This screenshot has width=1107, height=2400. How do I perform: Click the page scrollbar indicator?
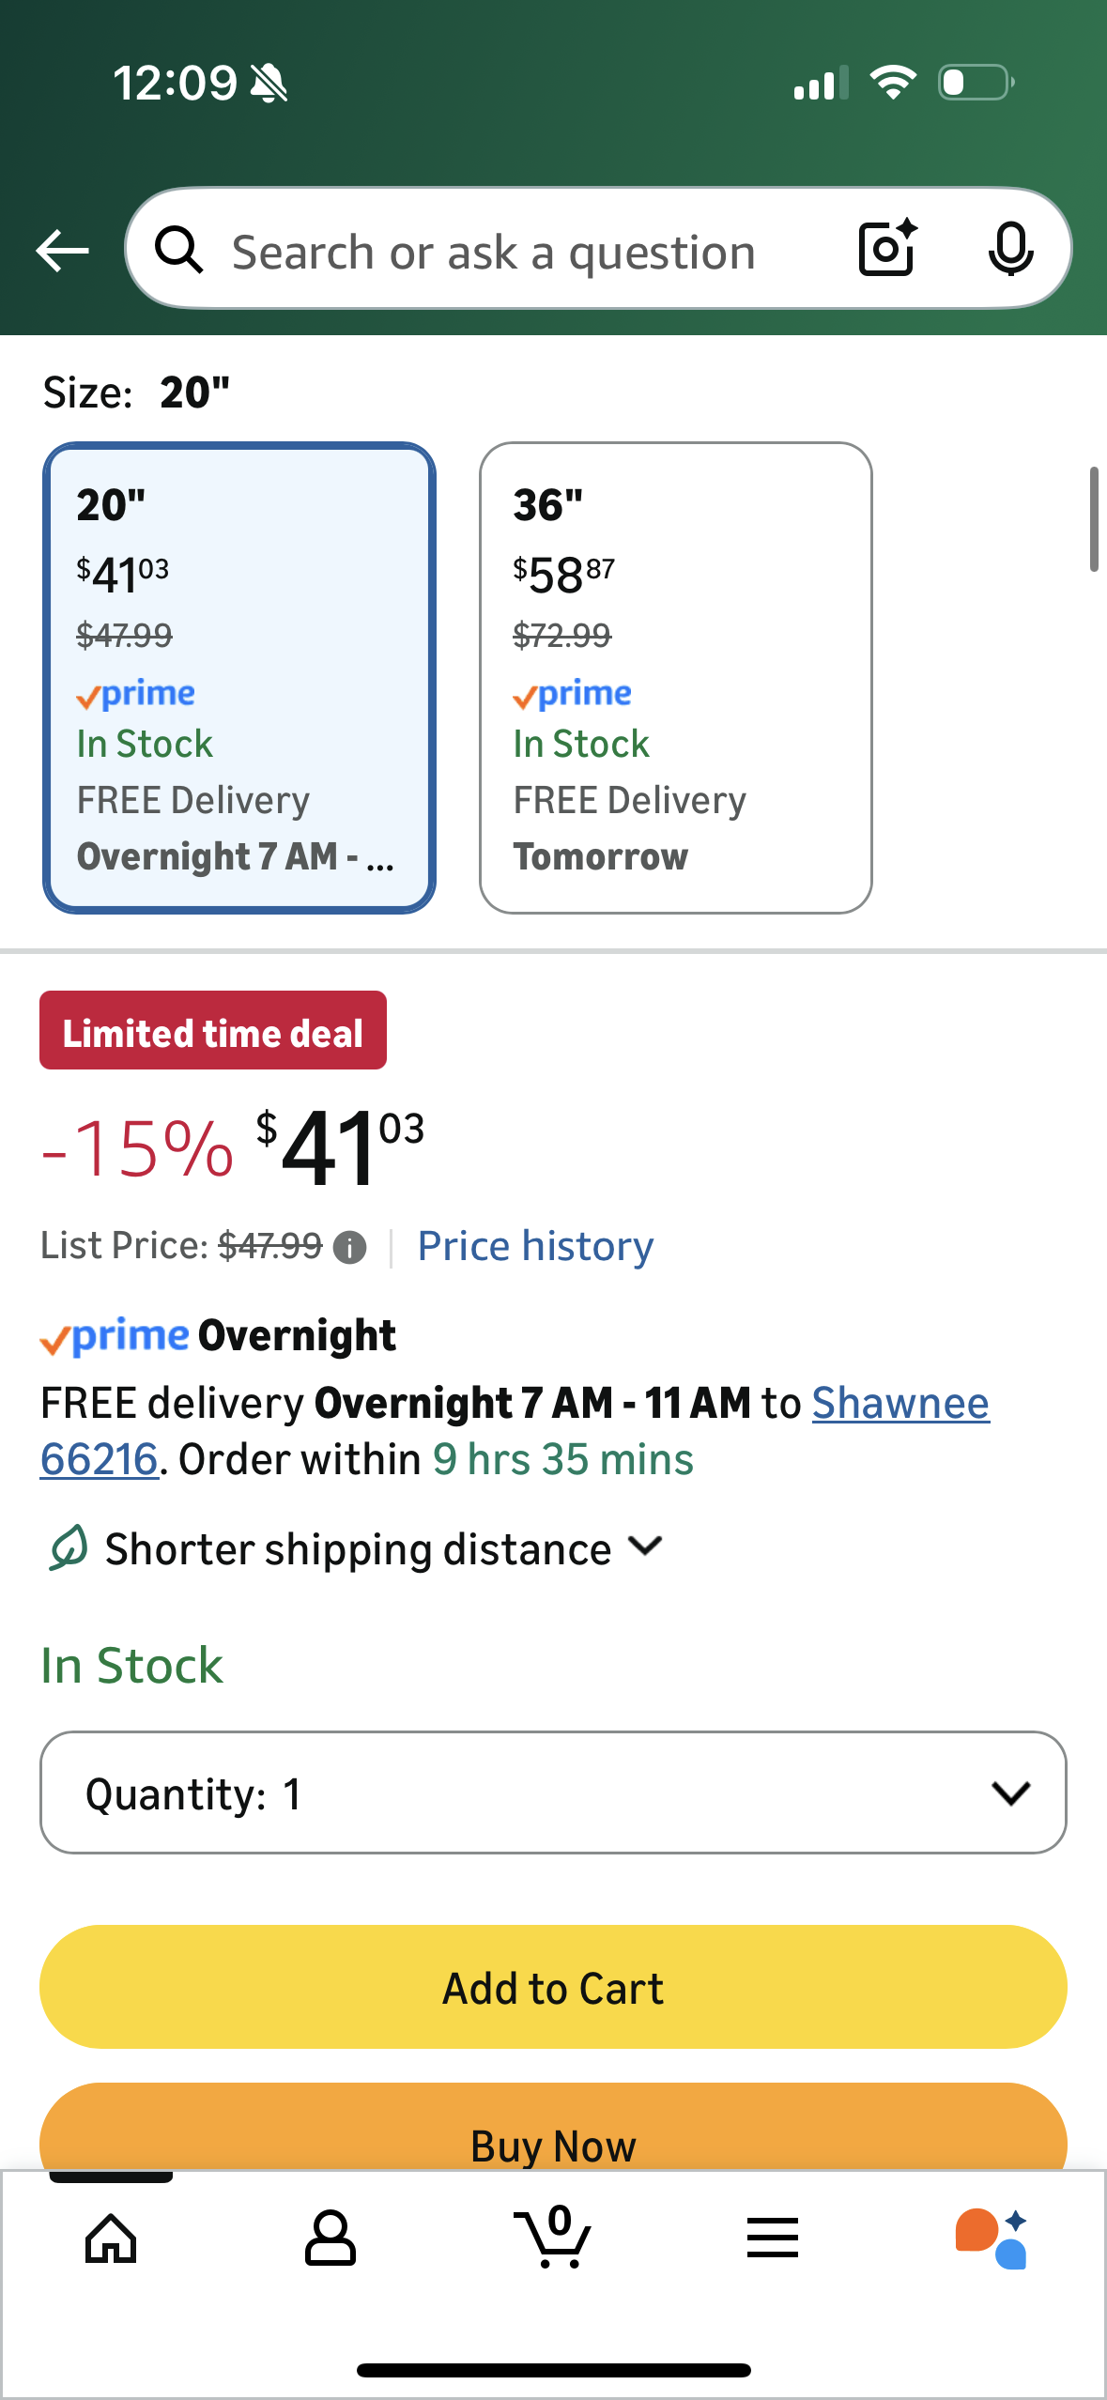[x=1093, y=519]
